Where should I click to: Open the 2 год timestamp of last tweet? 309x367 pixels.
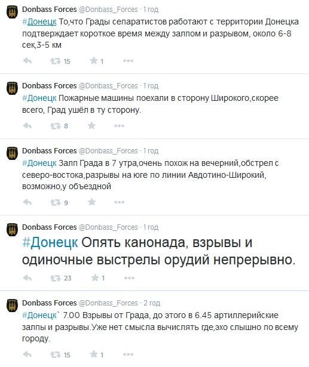point(152,303)
